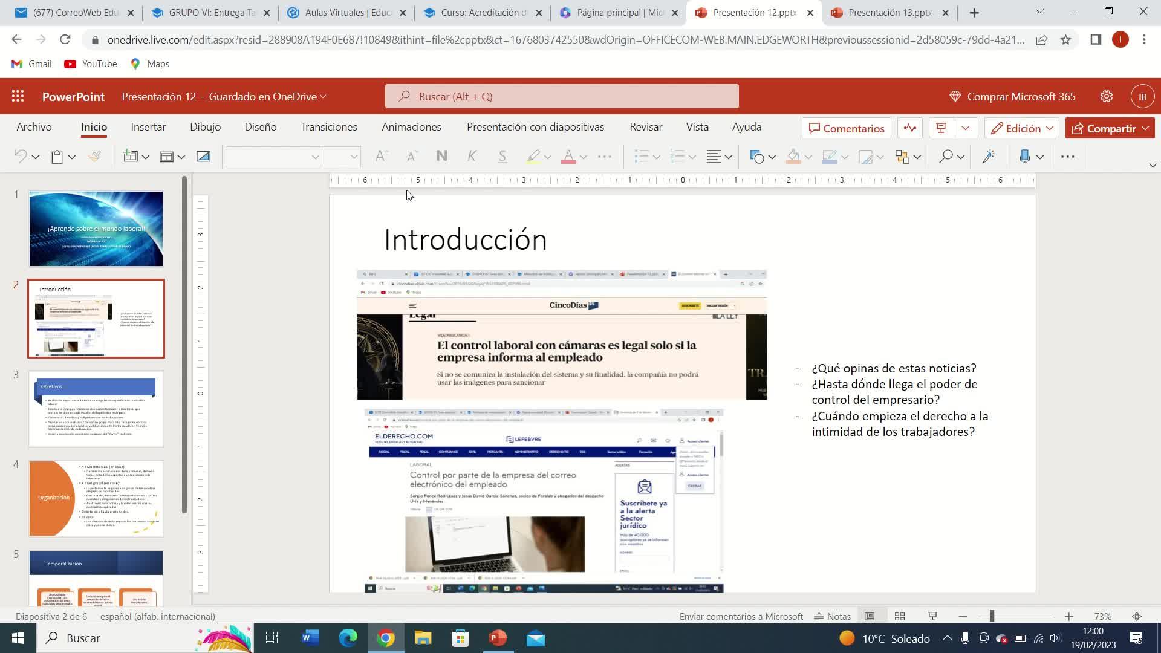Switch to Slide Sorter view icon
Image resolution: width=1161 pixels, height=653 pixels.
click(x=900, y=616)
